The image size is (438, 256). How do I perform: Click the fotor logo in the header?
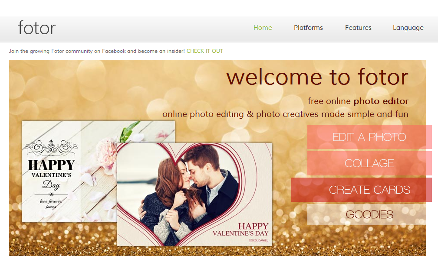(36, 28)
